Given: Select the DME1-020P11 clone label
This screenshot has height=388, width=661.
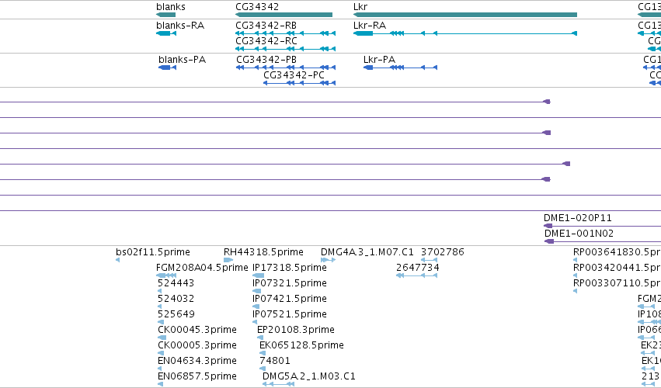Looking at the screenshot, I should 578,218.
